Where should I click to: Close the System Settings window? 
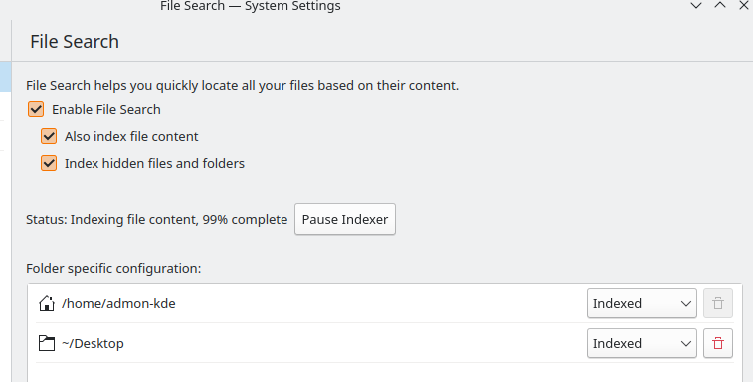(743, 6)
